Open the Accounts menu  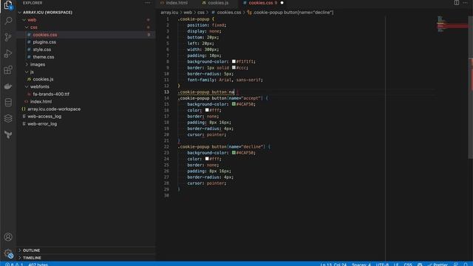8,236
